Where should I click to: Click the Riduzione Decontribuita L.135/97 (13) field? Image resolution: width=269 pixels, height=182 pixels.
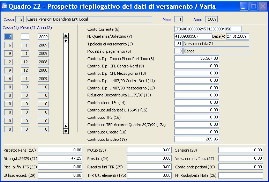196,95
